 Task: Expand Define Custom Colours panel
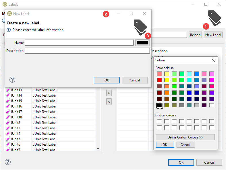[x=185, y=137]
